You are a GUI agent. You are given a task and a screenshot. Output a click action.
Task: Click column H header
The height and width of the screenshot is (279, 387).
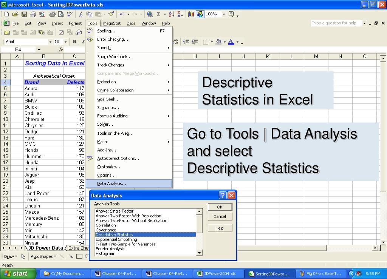[195, 56]
